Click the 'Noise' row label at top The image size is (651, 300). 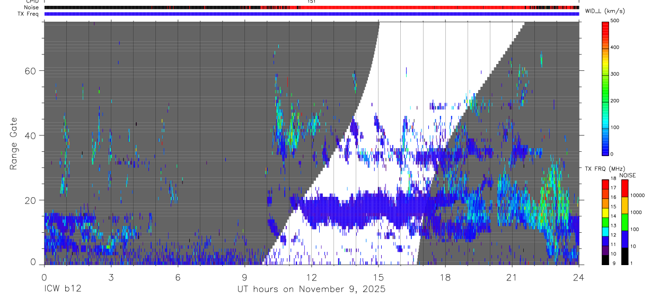[31, 7]
